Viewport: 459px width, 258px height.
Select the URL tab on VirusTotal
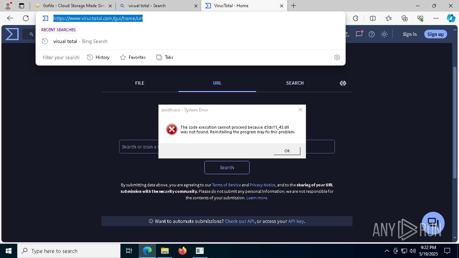tap(217, 83)
